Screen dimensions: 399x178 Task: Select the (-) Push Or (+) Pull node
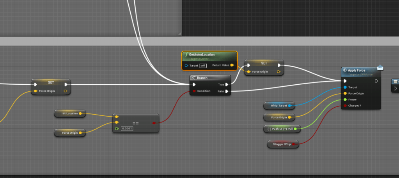pos(278,129)
